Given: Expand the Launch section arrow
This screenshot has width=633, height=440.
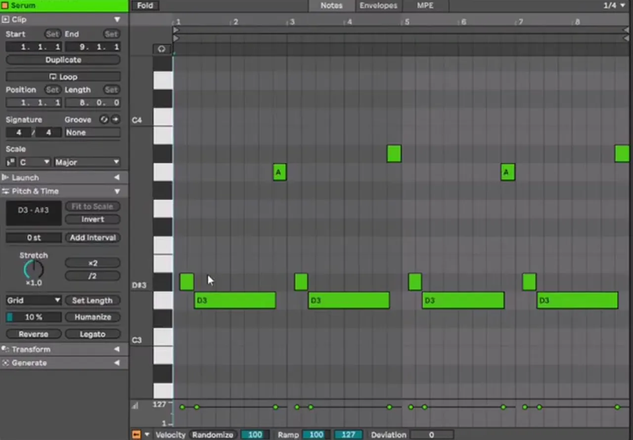Looking at the screenshot, I should tap(117, 177).
